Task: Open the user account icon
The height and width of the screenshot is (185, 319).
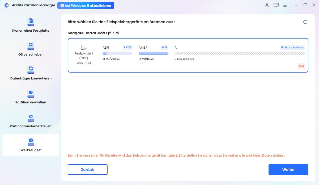Action: pos(267,5)
